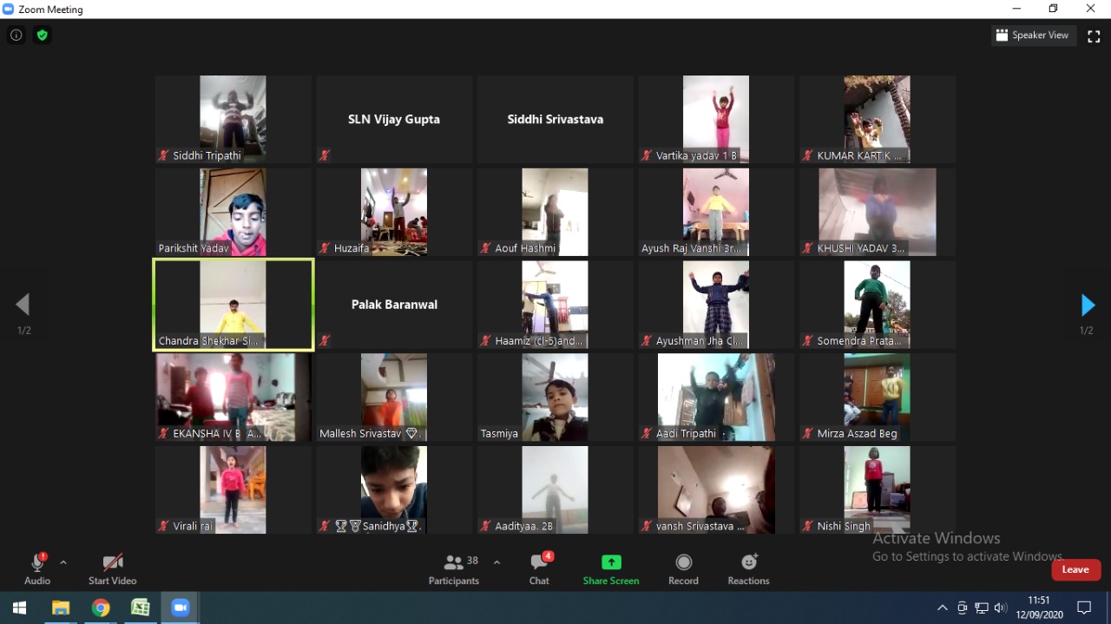
Task: Open Google Chrome from taskbar
Action: tap(101, 608)
